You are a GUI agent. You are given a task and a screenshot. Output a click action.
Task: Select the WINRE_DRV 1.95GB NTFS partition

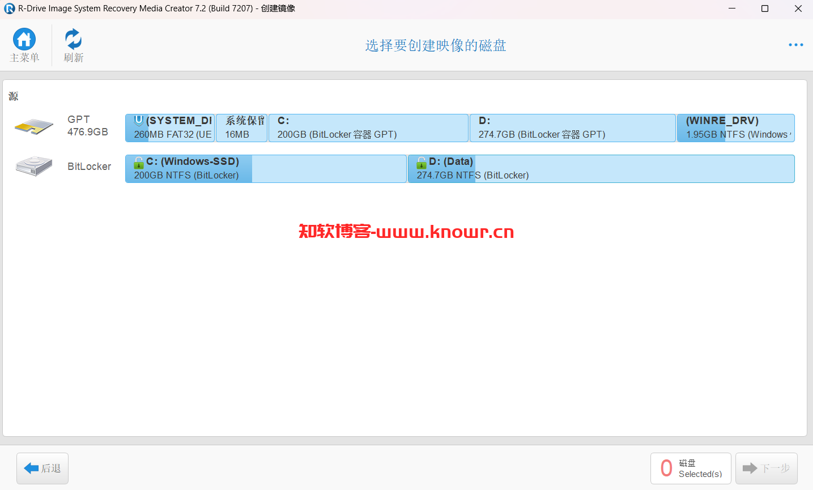click(736, 128)
